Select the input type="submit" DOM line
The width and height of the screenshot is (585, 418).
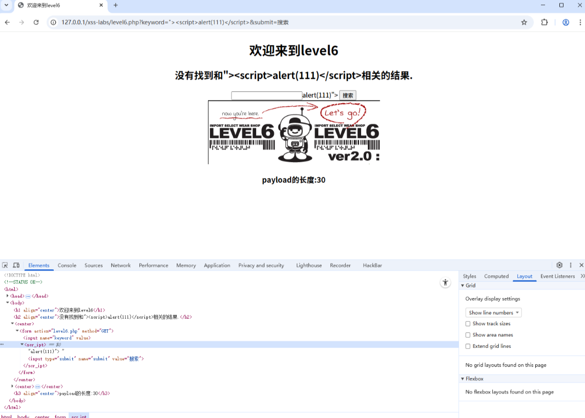(x=86, y=359)
